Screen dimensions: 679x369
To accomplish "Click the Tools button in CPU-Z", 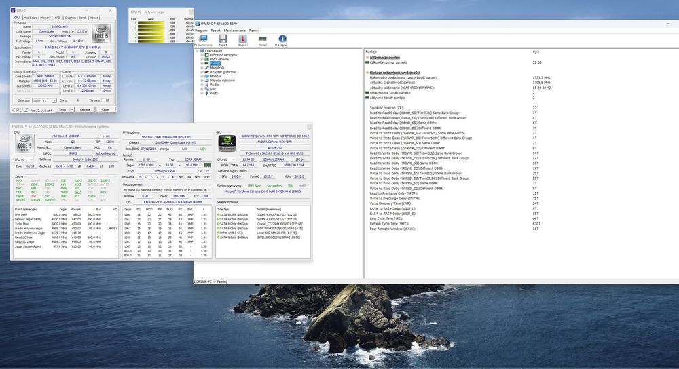I will tap(62, 109).
